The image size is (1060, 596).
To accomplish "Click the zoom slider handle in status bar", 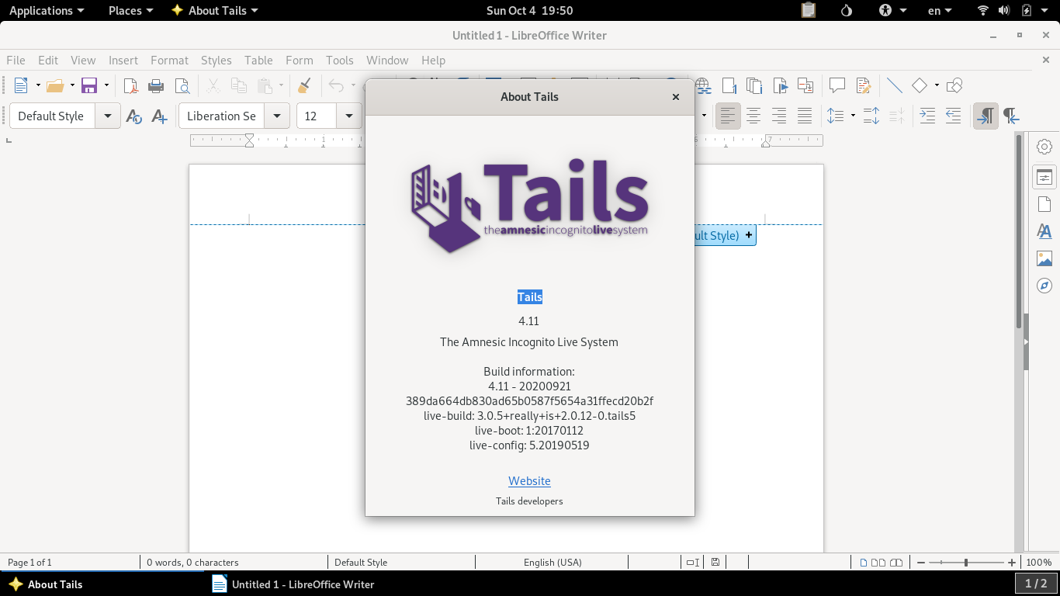I will click(x=966, y=563).
